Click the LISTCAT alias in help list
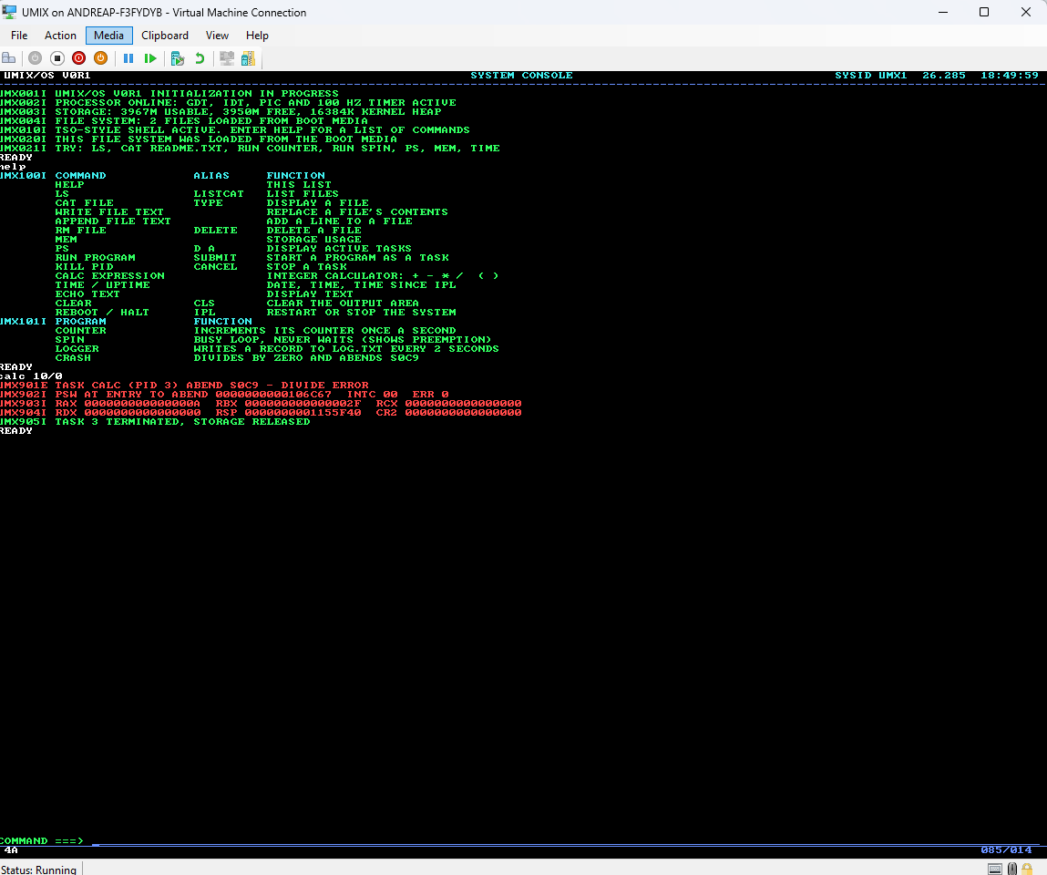This screenshot has width=1047, height=875. click(x=219, y=194)
